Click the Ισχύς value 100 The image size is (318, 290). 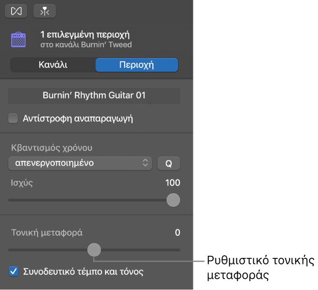(x=173, y=183)
